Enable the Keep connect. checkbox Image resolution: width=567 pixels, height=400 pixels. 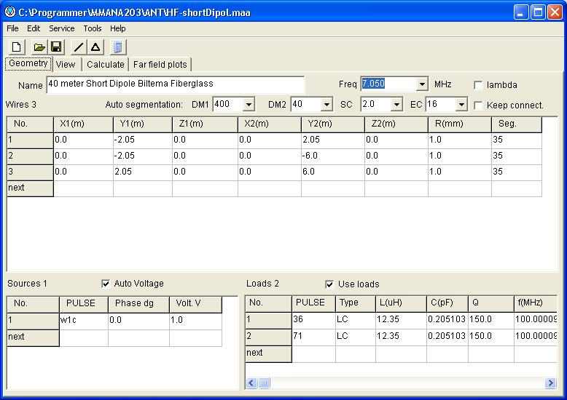[478, 105]
